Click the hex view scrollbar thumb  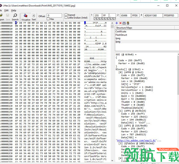(112, 26)
